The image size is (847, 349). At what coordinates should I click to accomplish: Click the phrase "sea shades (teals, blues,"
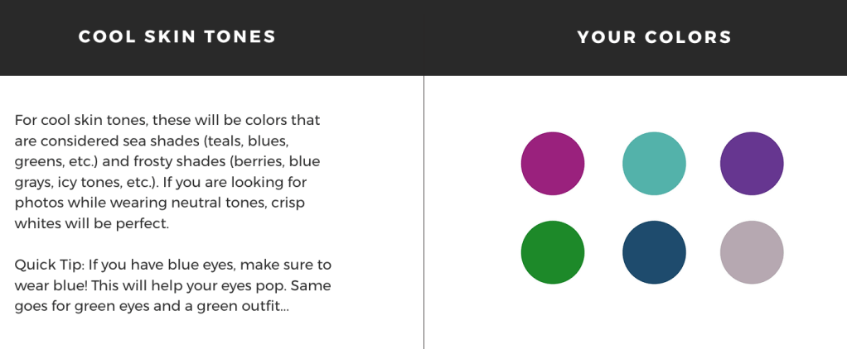(x=206, y=141)
